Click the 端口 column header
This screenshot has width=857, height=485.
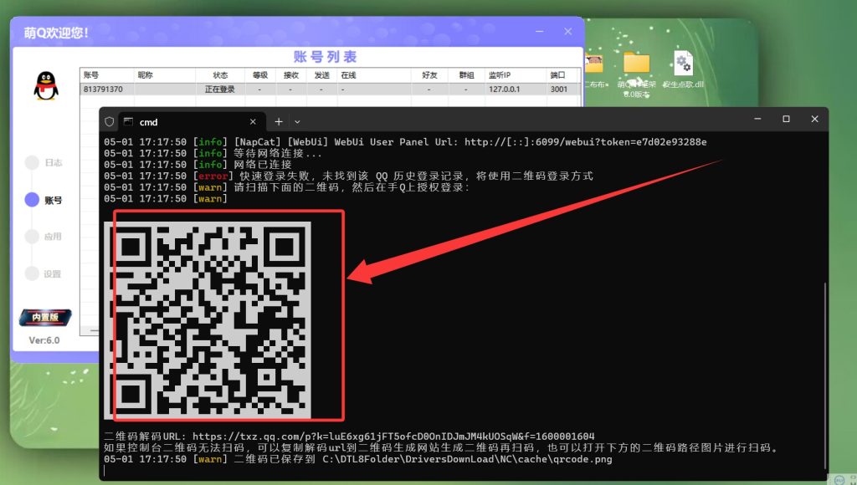click(563, 75)
